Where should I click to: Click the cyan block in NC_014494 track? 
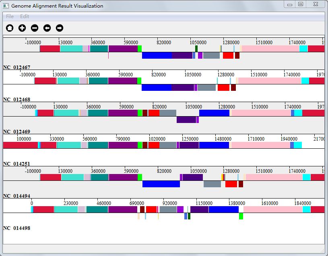point(306,177)
